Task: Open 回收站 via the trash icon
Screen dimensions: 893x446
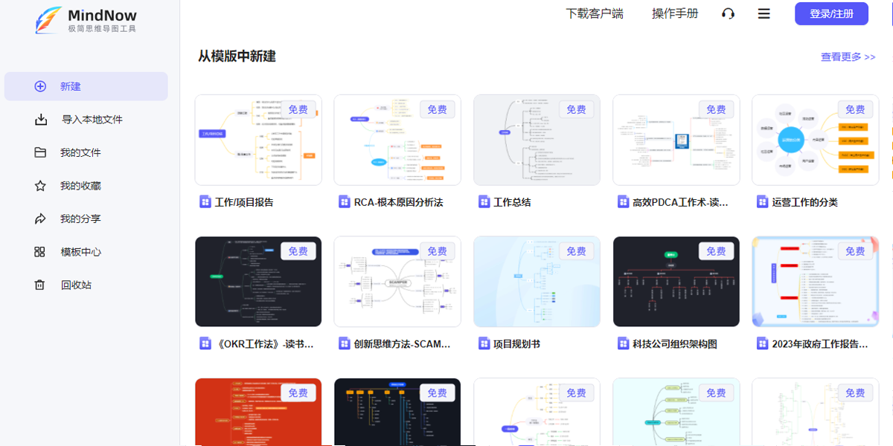Action: pos(39,285)
